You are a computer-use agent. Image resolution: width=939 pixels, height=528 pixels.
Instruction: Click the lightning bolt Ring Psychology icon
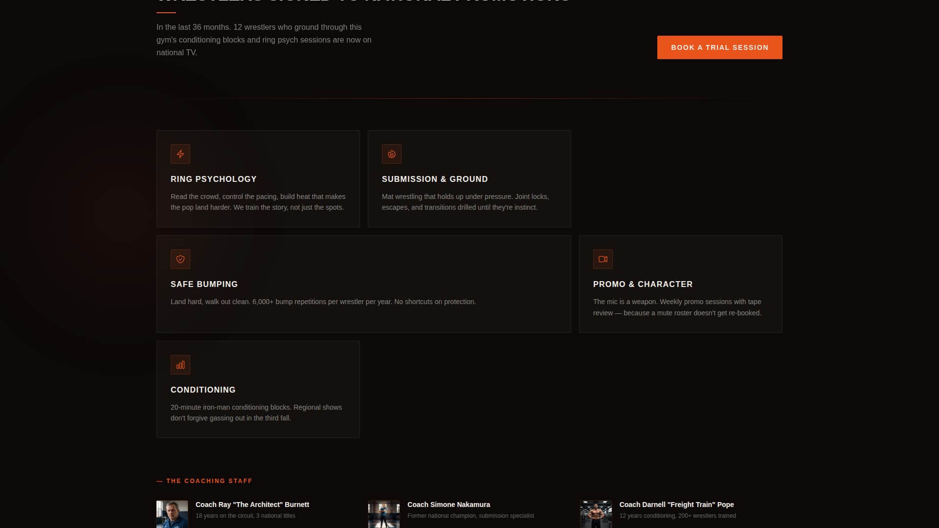(180, 154)
